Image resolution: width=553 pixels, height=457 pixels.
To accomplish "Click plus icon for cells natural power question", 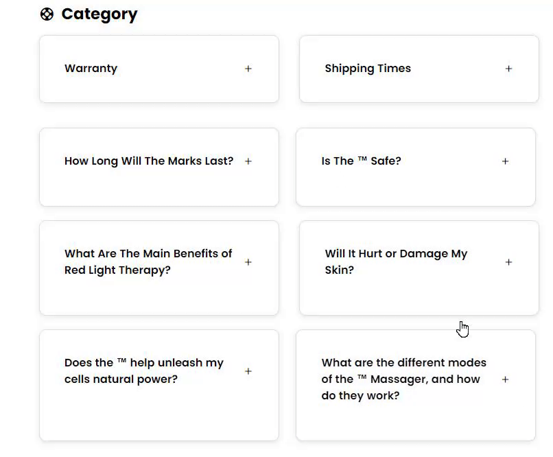I will 248,371.
